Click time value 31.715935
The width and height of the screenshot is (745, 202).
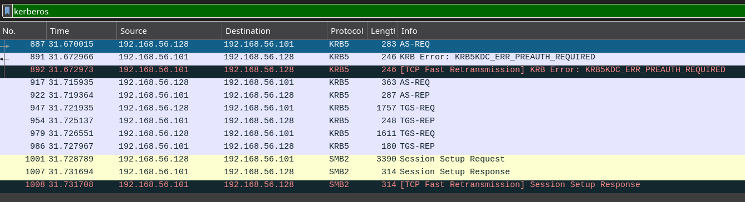(71, 83)
